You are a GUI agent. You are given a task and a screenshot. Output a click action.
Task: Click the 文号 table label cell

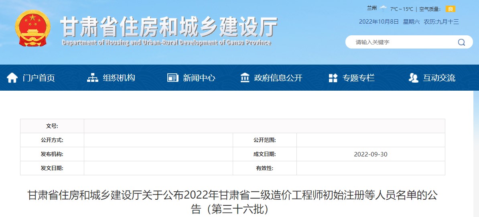point(52,126)
